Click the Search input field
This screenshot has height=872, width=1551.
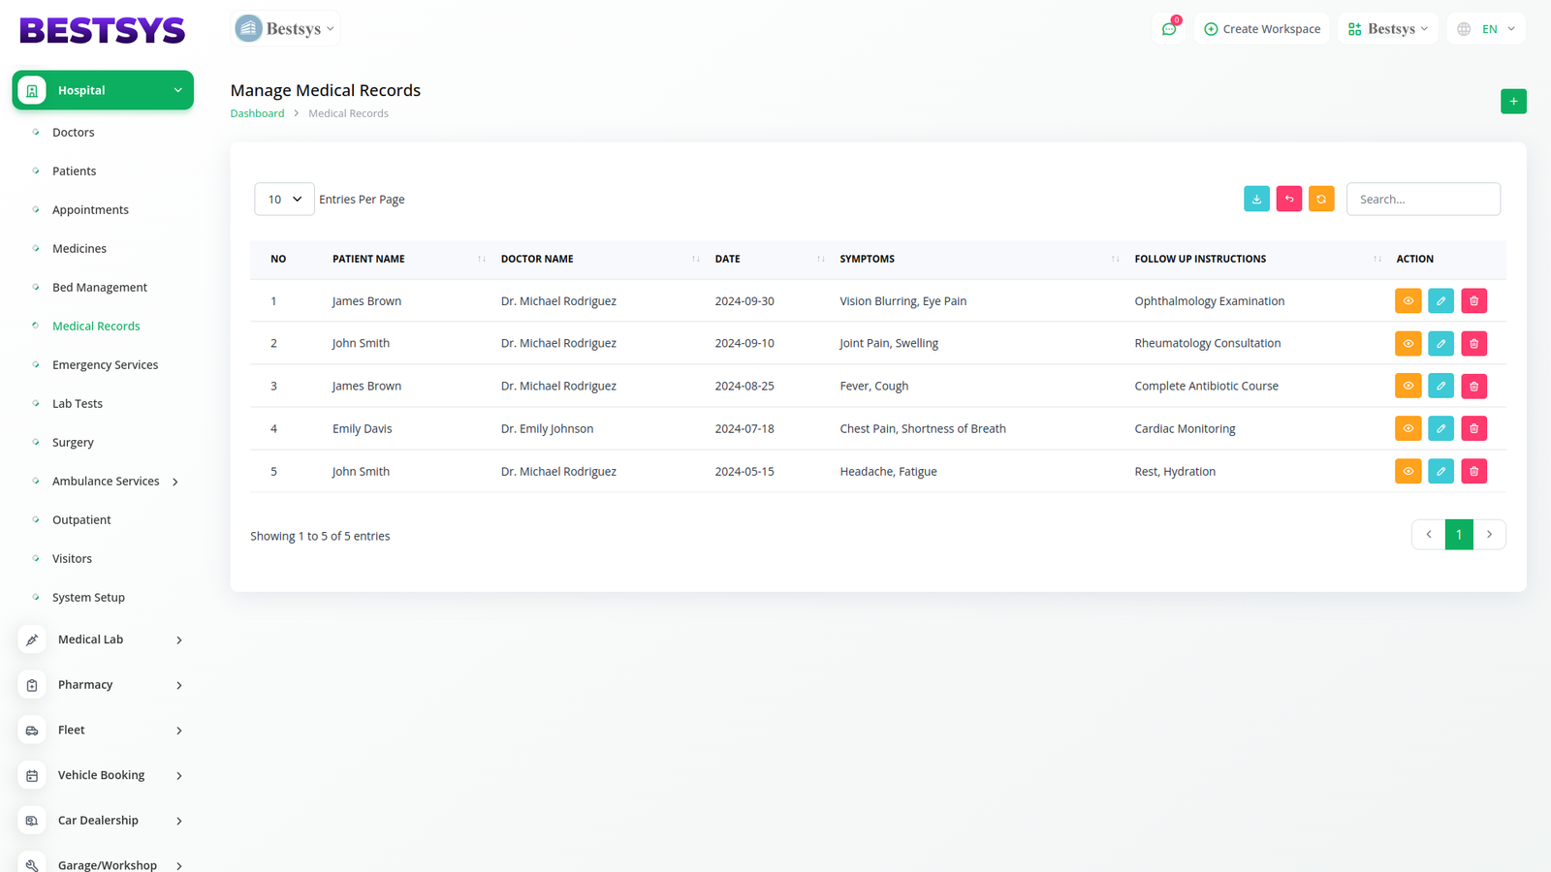click(1422, 200)
